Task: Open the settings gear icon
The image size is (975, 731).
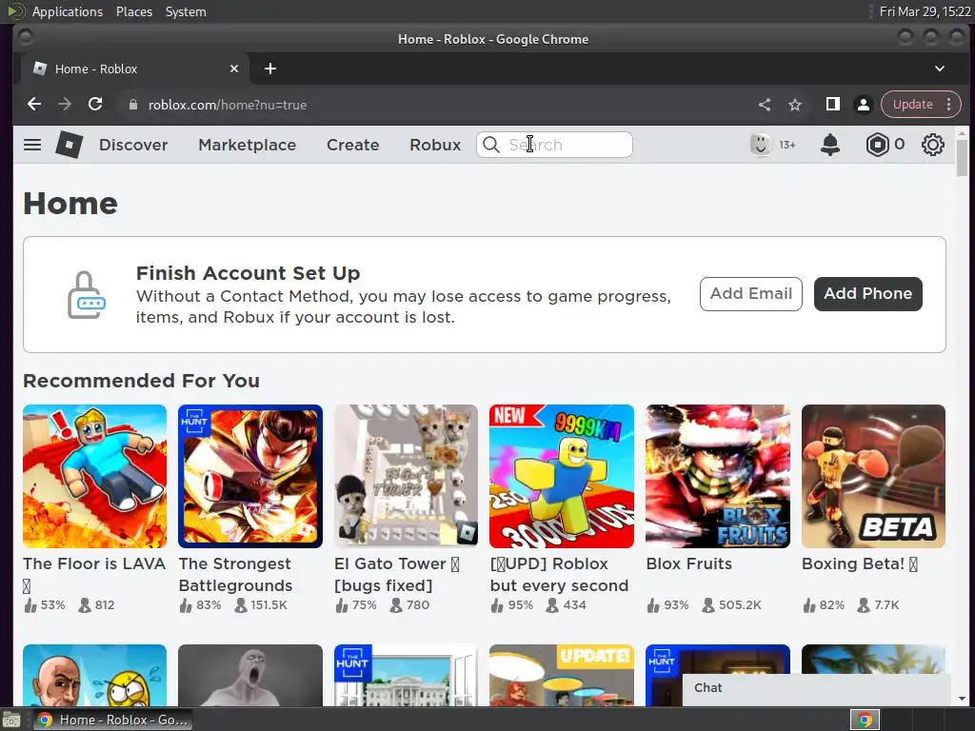Action: point(933,145)
